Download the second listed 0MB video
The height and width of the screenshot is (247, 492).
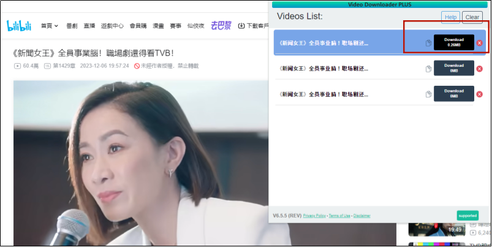[454, 68]
